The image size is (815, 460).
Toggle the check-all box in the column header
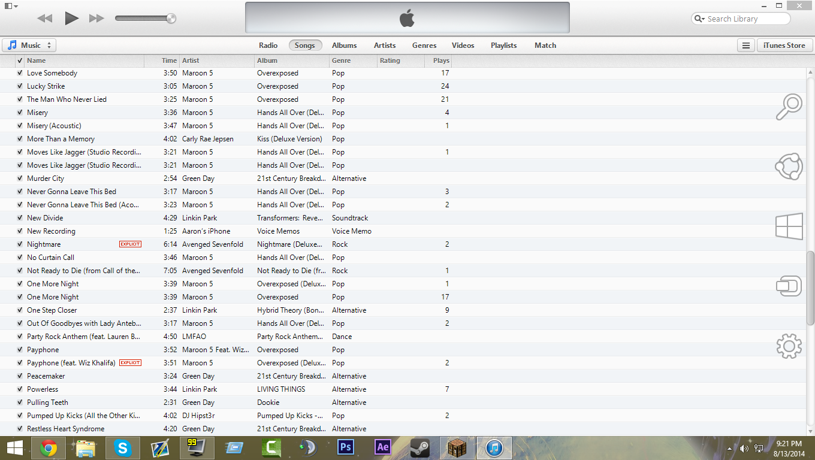20,60
